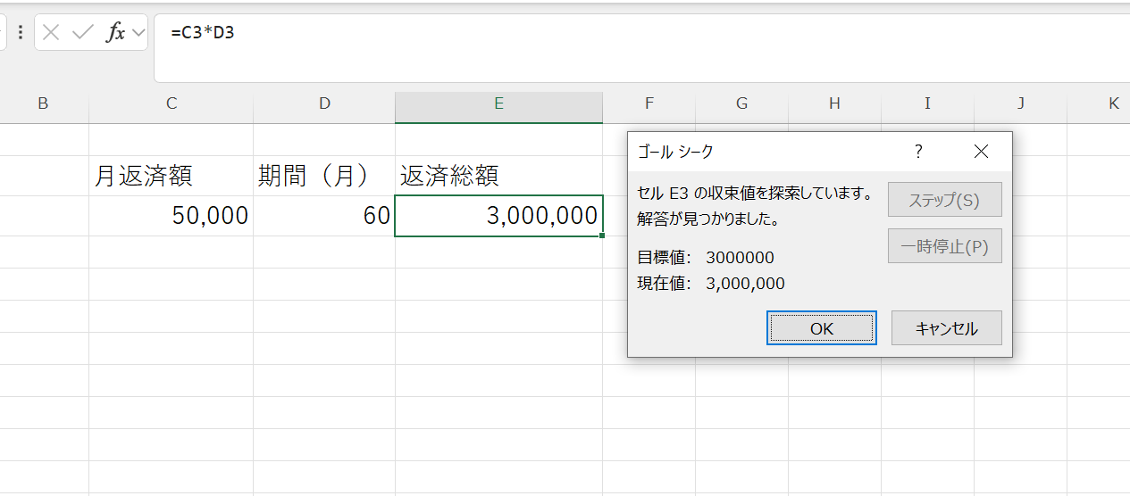Viewport: 1130px width, 496px height.
Task: Select column K header
Action: (x=1100, y=103)
